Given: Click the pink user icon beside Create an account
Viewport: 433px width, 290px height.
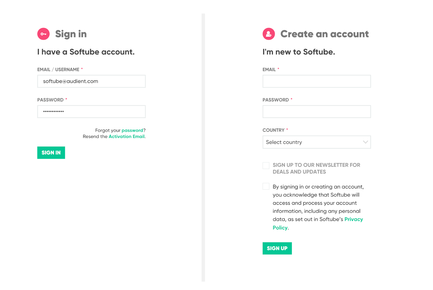Looking at the screenshot, I should pos(268,34).
